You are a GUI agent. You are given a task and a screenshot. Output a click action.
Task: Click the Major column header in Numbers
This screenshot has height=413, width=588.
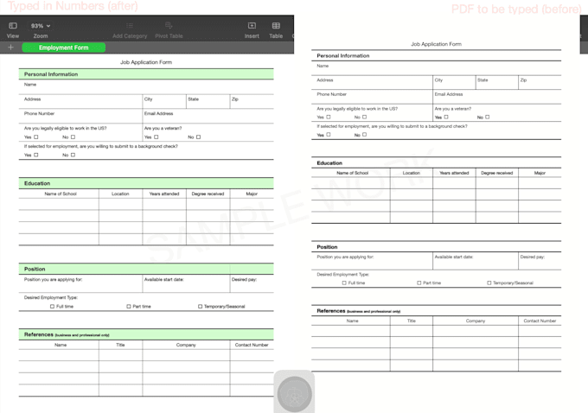[x=252, y=194]
